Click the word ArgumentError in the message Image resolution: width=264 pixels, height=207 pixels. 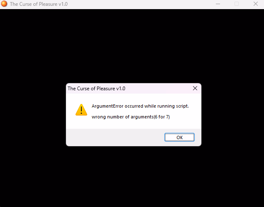tap(108, 106)
